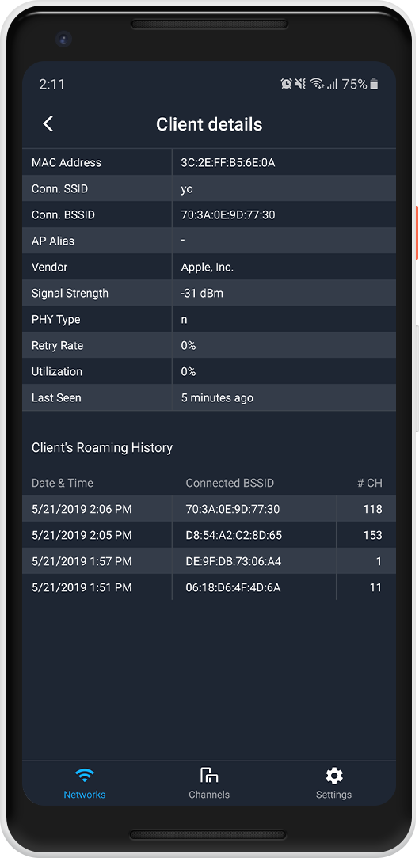Image resolution: width=419 pixels, height=858 pixels.
Task: Open the Networks tab icon
Action: [84, 775]
